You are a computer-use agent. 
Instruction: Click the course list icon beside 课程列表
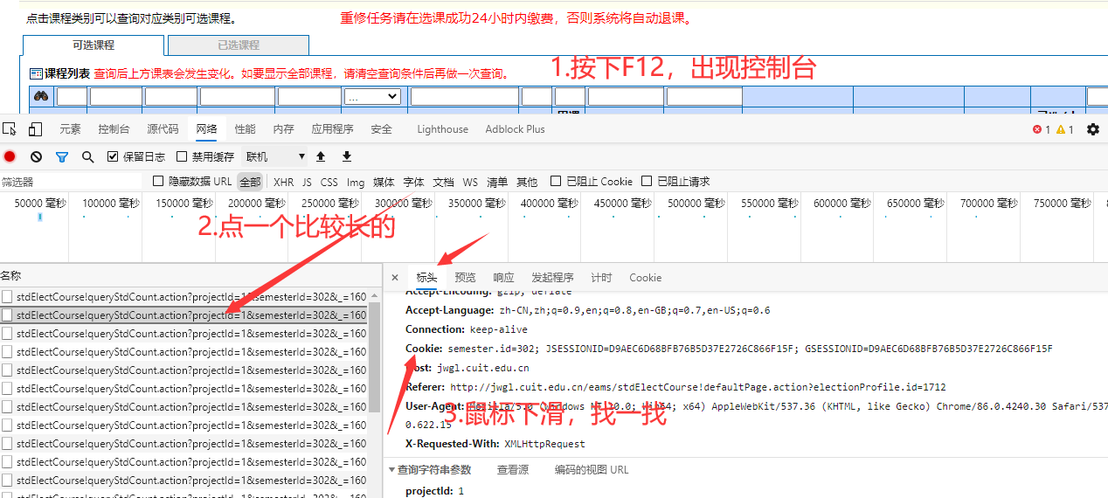pyautogui.click(x=36, y=73)
